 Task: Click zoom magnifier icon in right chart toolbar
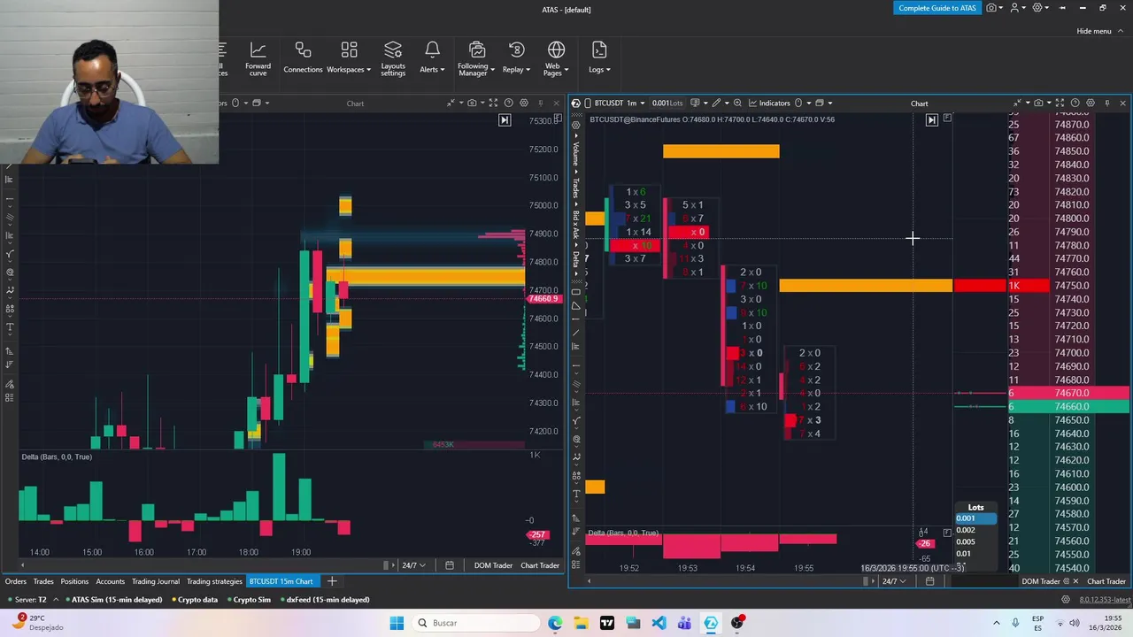(x=737, y=103)
